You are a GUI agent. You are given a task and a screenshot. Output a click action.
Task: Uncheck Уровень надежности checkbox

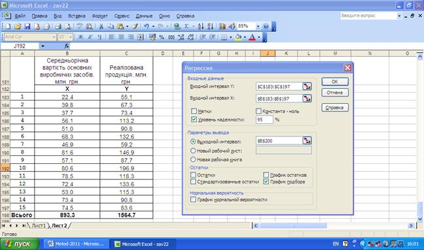coord(194,119)
